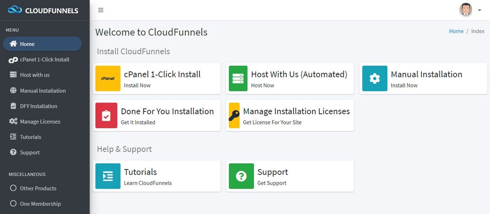490x214 pixels.
Task: Click Get Support link text
Action: (272, 183)
